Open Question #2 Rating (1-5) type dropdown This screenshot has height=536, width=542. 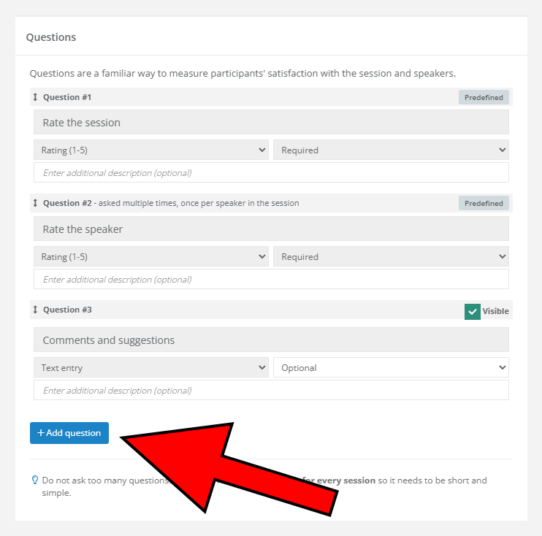click(151, 257)
